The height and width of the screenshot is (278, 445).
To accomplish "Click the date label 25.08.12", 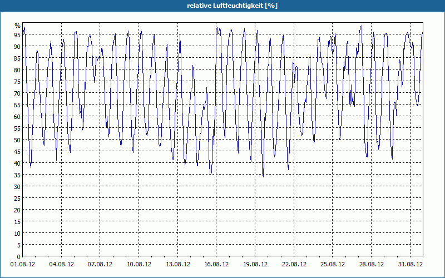I will 333,264.
